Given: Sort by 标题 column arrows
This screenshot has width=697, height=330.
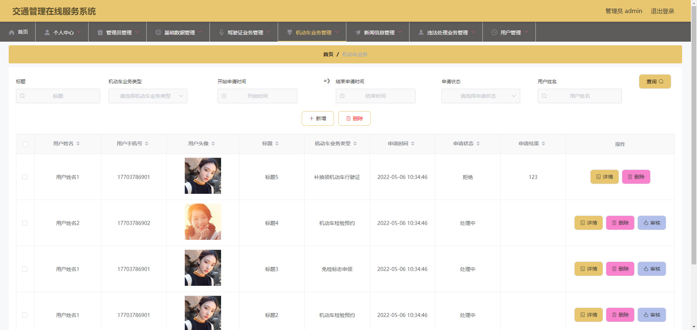Looking at the screenshot, I should (x=277, y=143).
